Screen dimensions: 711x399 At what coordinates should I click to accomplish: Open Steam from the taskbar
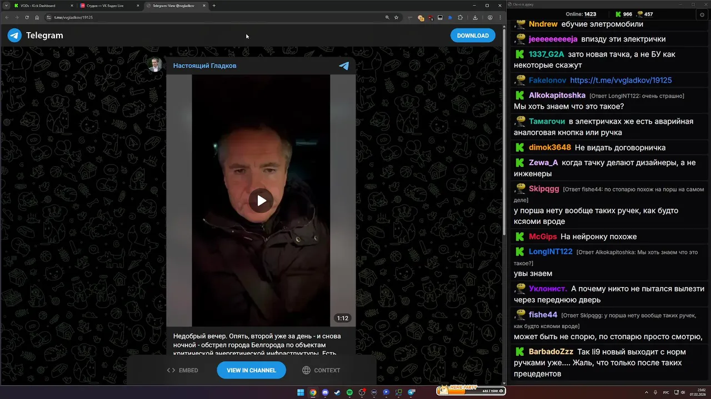point(337,392)
